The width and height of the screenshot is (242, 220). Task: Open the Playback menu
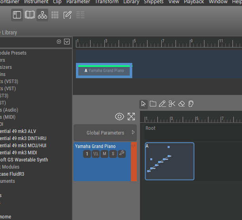[x=194, y=2]
